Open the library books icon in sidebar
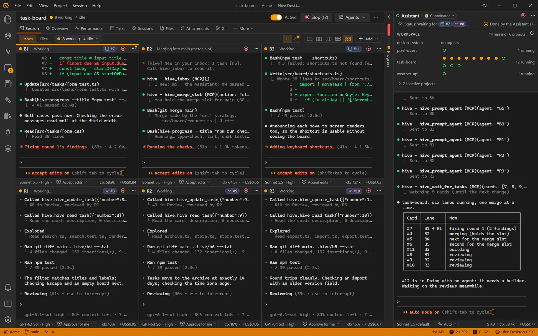The width and height of the screenshot is (538, 336). click(8, 116)
